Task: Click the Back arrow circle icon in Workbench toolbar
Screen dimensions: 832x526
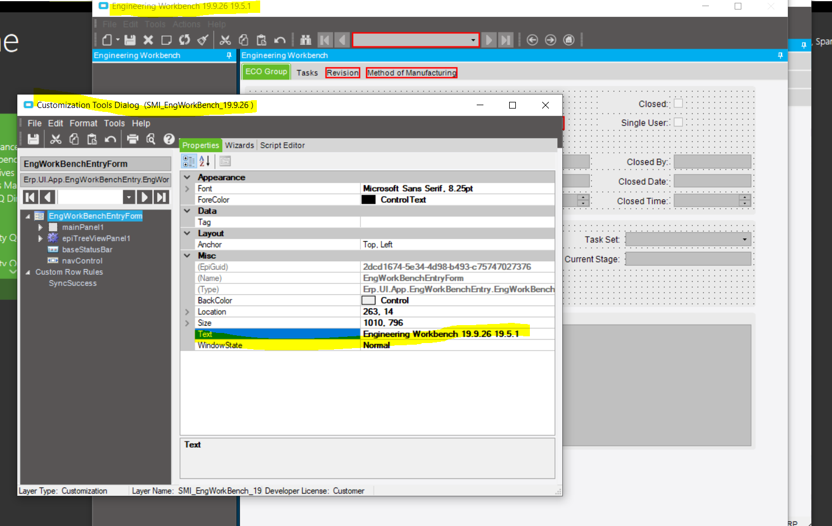Action: tap(533, 40)
